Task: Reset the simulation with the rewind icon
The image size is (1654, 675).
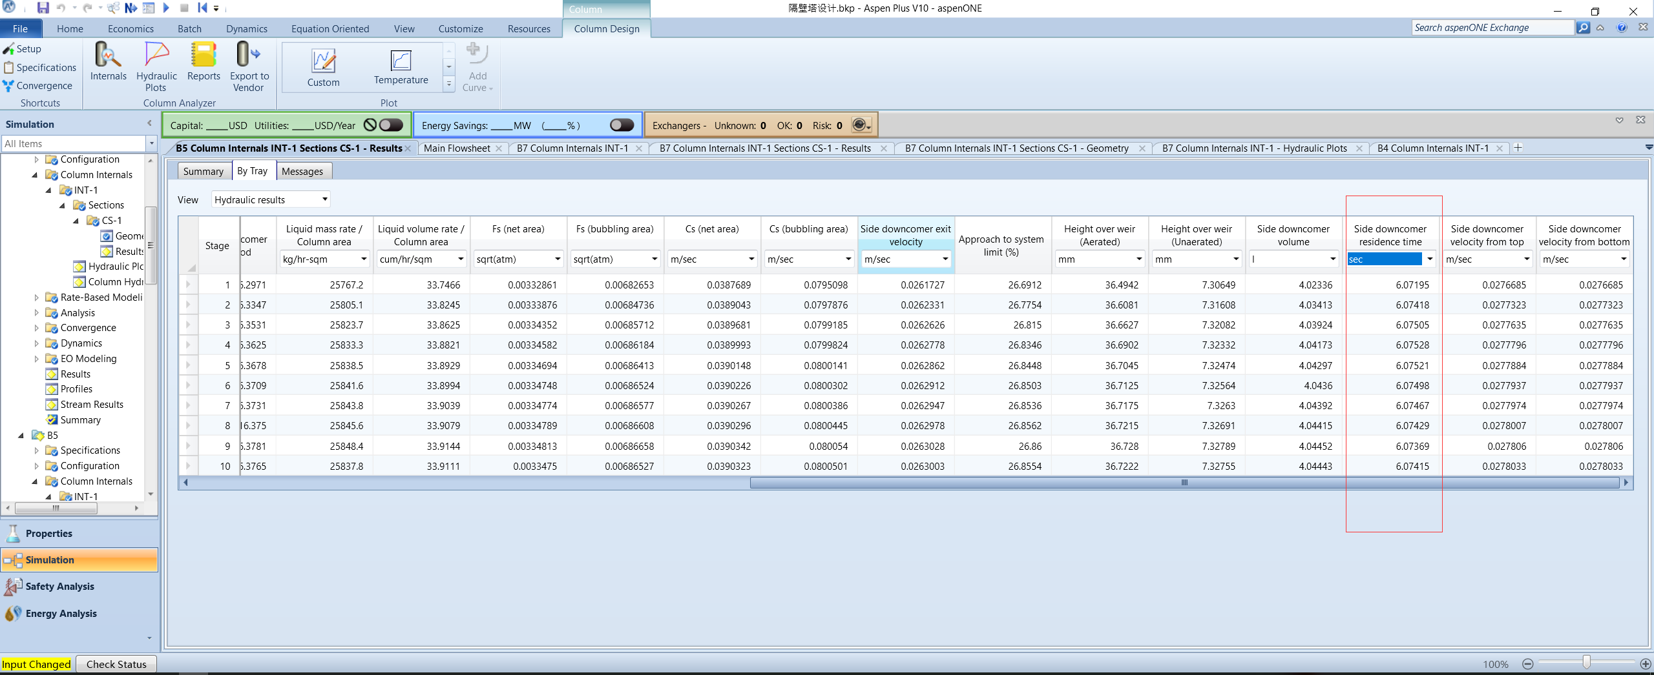Action: pos(202,8)
